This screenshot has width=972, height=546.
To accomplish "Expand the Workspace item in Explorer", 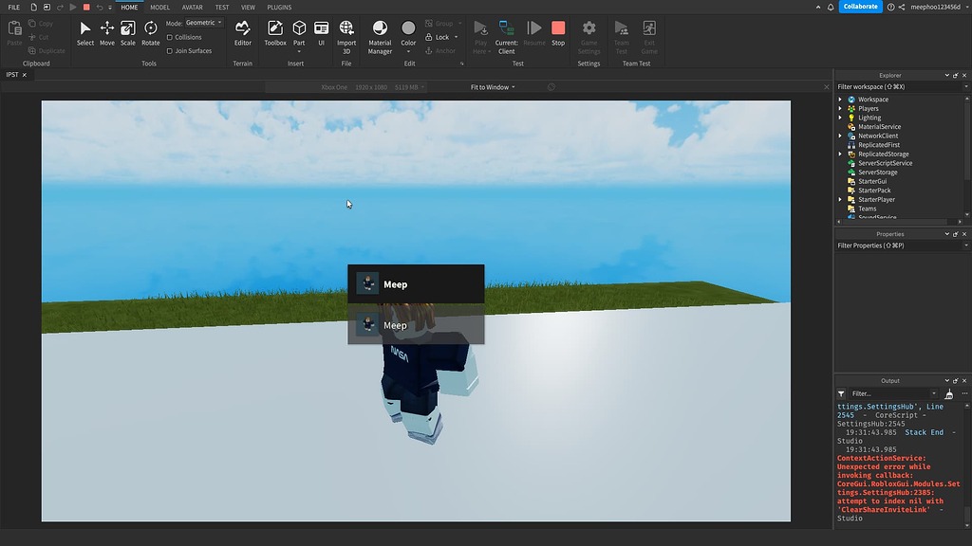I will coord(840,99).
